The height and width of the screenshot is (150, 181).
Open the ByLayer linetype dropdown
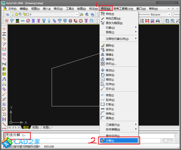click(x=170, y=14)
